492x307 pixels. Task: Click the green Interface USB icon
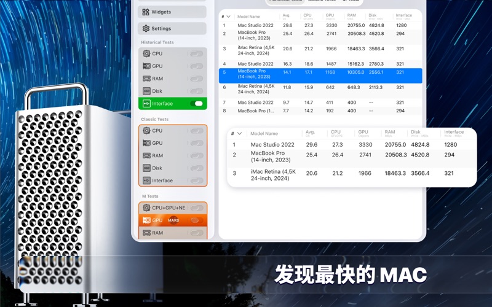click(146, 104)
